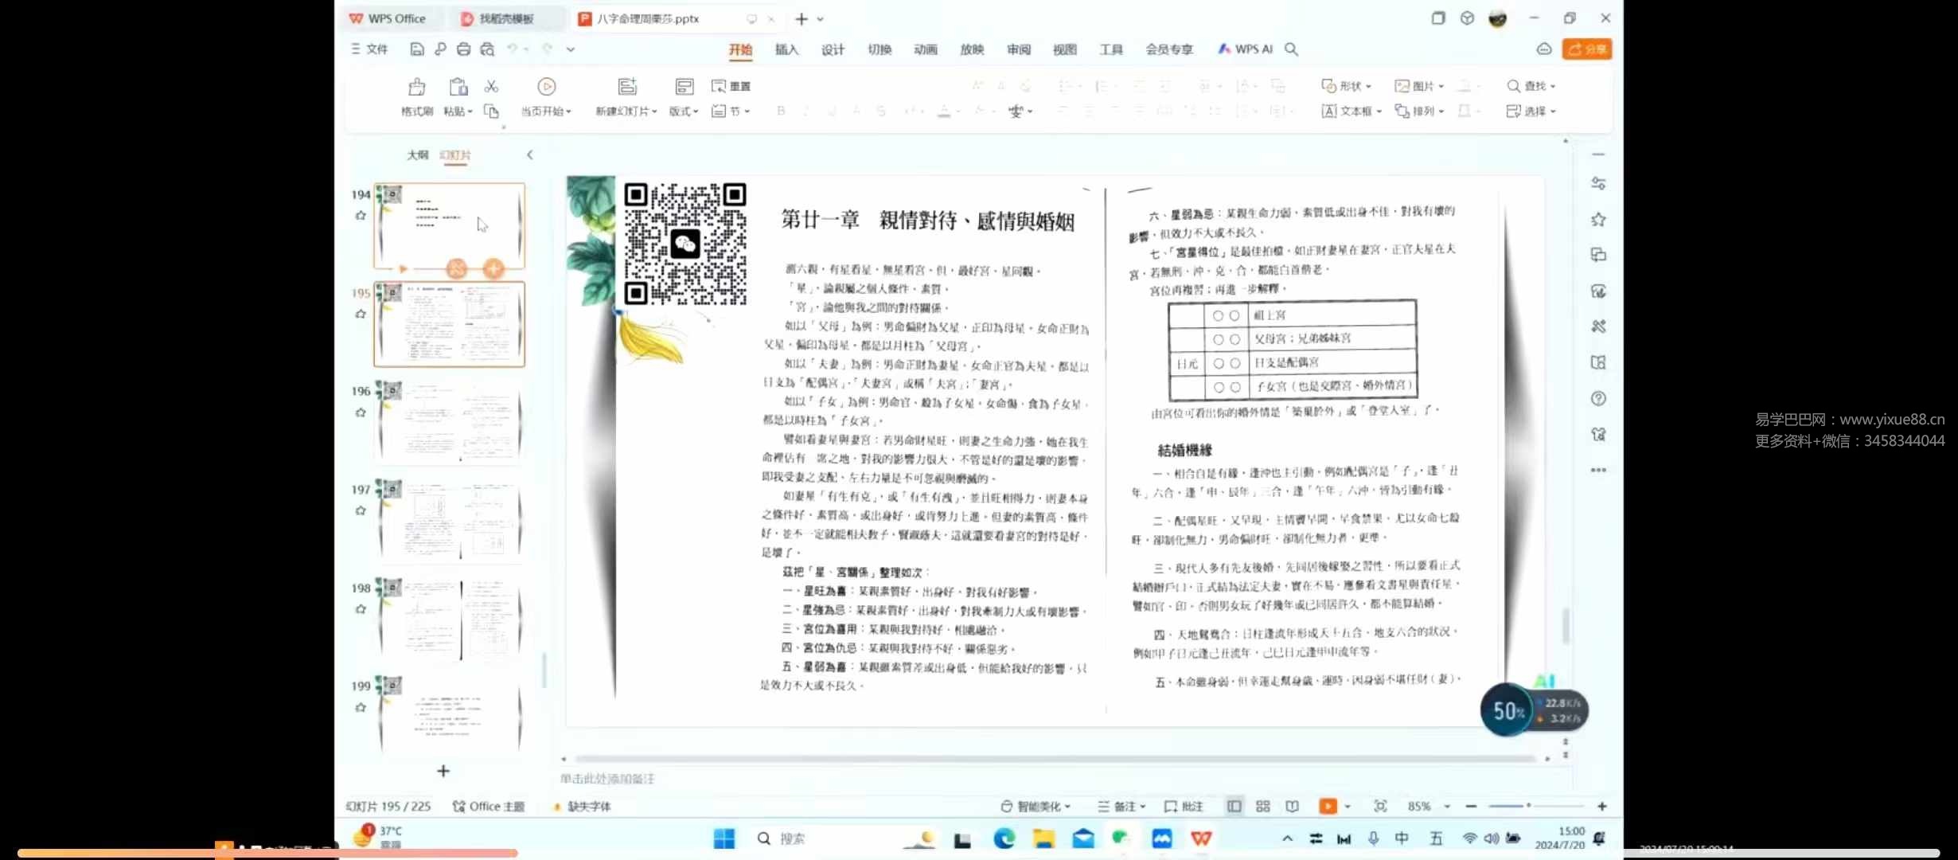Toggle the star on slide 196 thumbnail
The height and width of the screenshot is (860, 1958).
(360, 412)
